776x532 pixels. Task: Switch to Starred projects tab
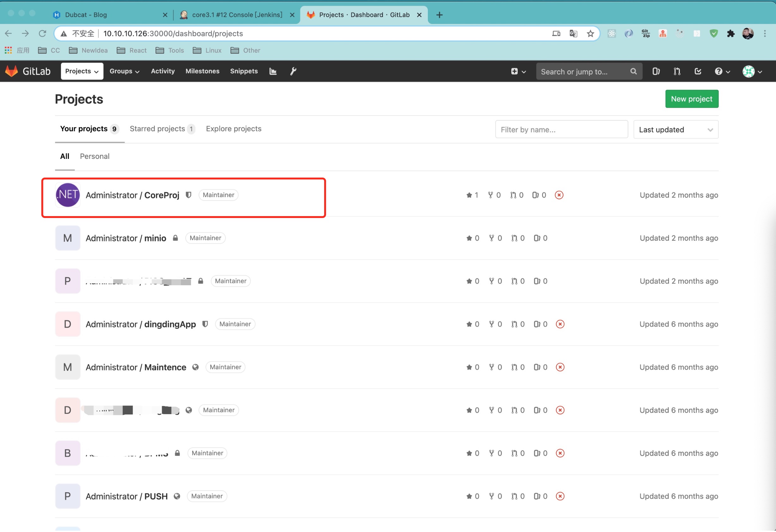(x=162, y=129)
